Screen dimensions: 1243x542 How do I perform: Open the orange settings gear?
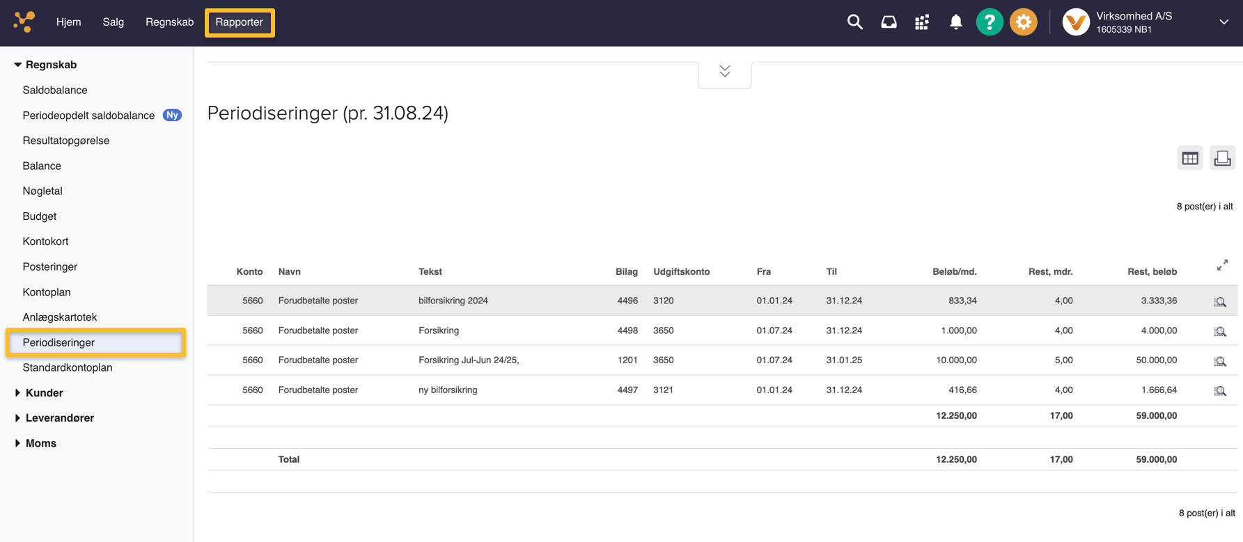(1023, 22)
